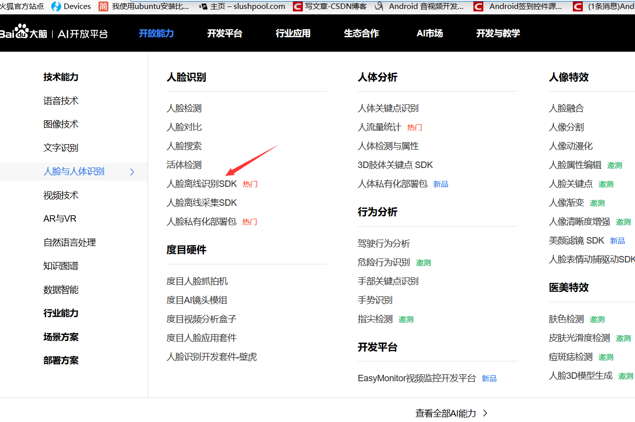
Task: Open the 危险行为识别 link
Action: coord(384,262)
